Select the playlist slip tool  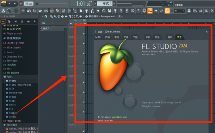66,16
